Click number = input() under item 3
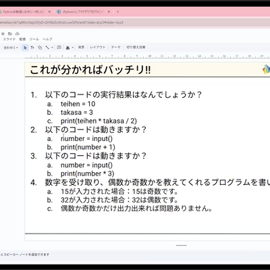Screen dimensions: 270x270 point(86,165)
